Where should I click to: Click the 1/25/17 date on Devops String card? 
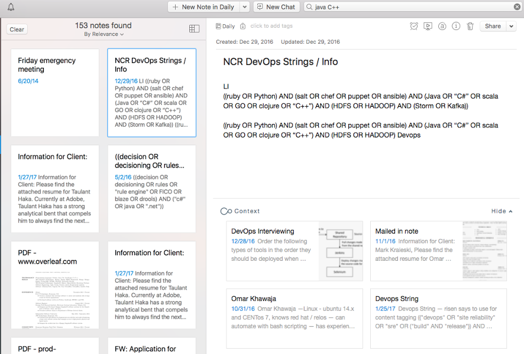(386, 309)
